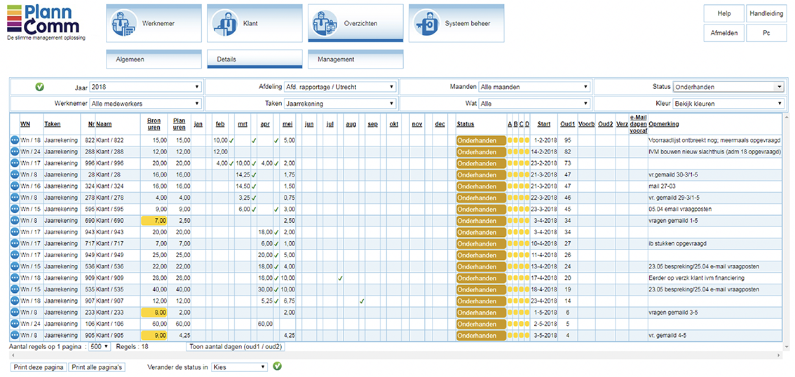795x377 pixels.
Task: Toggle feb checkmark for Klant / 822
Action: [231, 140]
